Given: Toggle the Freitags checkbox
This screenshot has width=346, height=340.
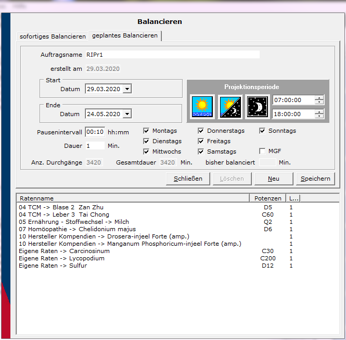Looking at the screenshot, I should point(201,141).
